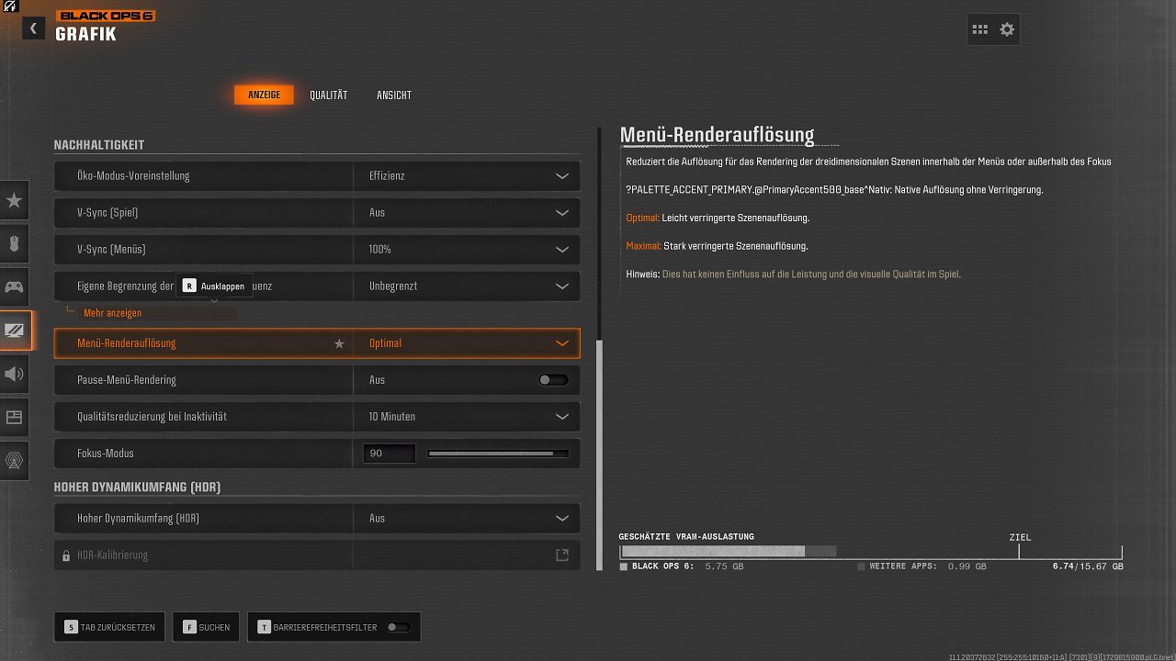Click the Suchen button
This screenshot has height=661, width=1176.
coord(207,627)
